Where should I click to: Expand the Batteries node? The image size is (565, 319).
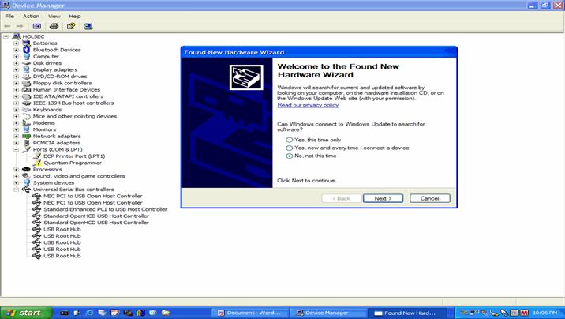click(x=17, y=43)
